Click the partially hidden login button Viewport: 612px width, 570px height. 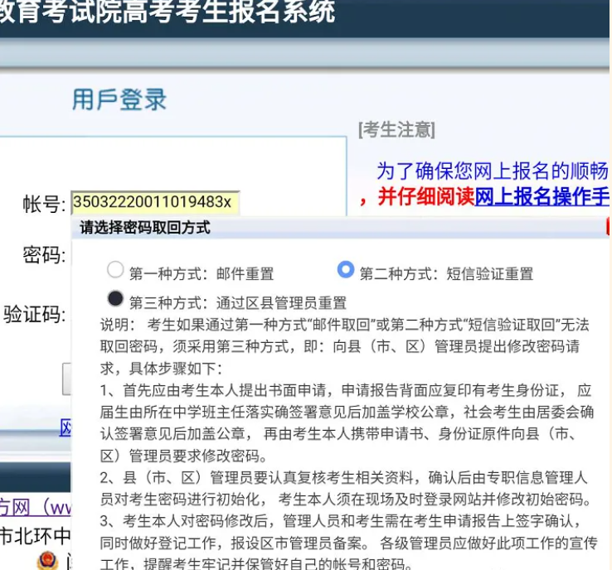[x=66, y=379]
